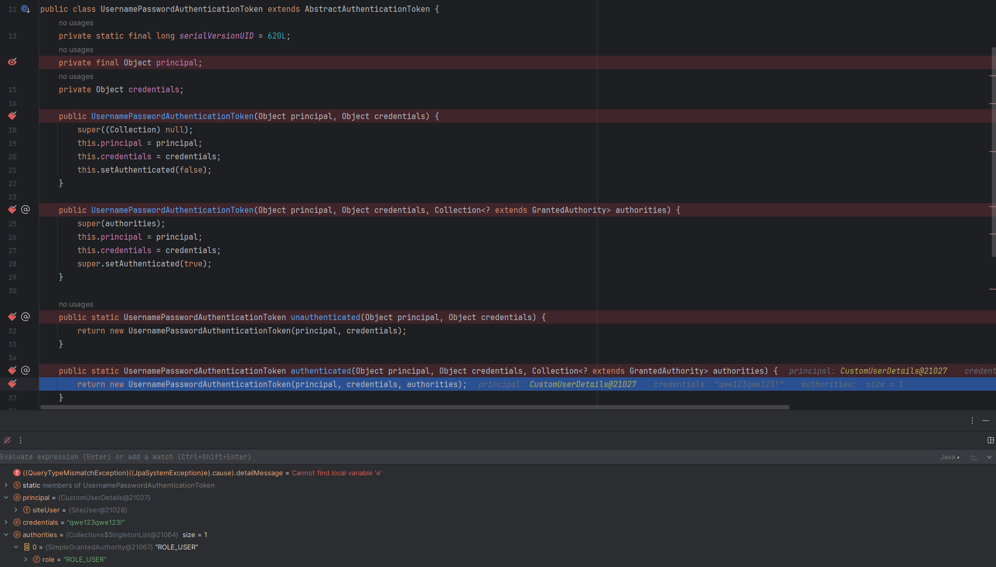Open the Java expression language dropdown
Screen dimensions: 996x567
[950, 457]
